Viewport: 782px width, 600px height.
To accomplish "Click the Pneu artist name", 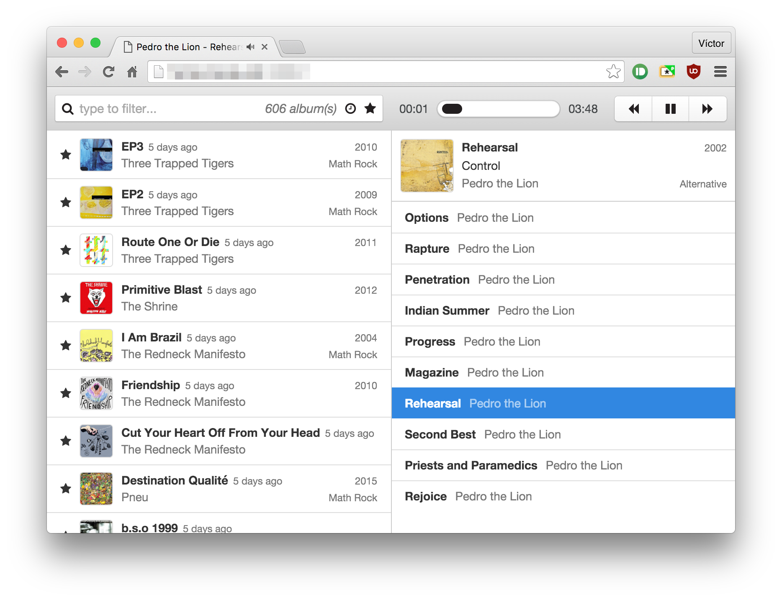I will coord(135,497).
